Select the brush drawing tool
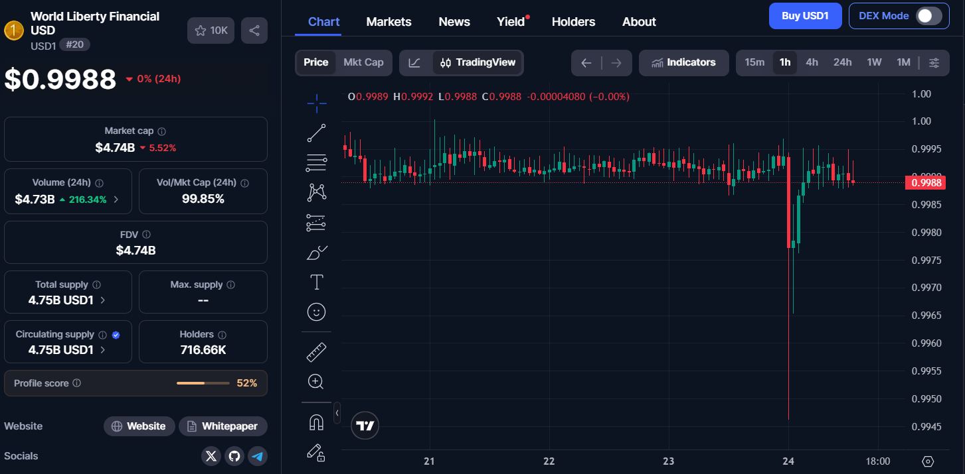This screenshot has height=474, width=965. tap(317, 253)
